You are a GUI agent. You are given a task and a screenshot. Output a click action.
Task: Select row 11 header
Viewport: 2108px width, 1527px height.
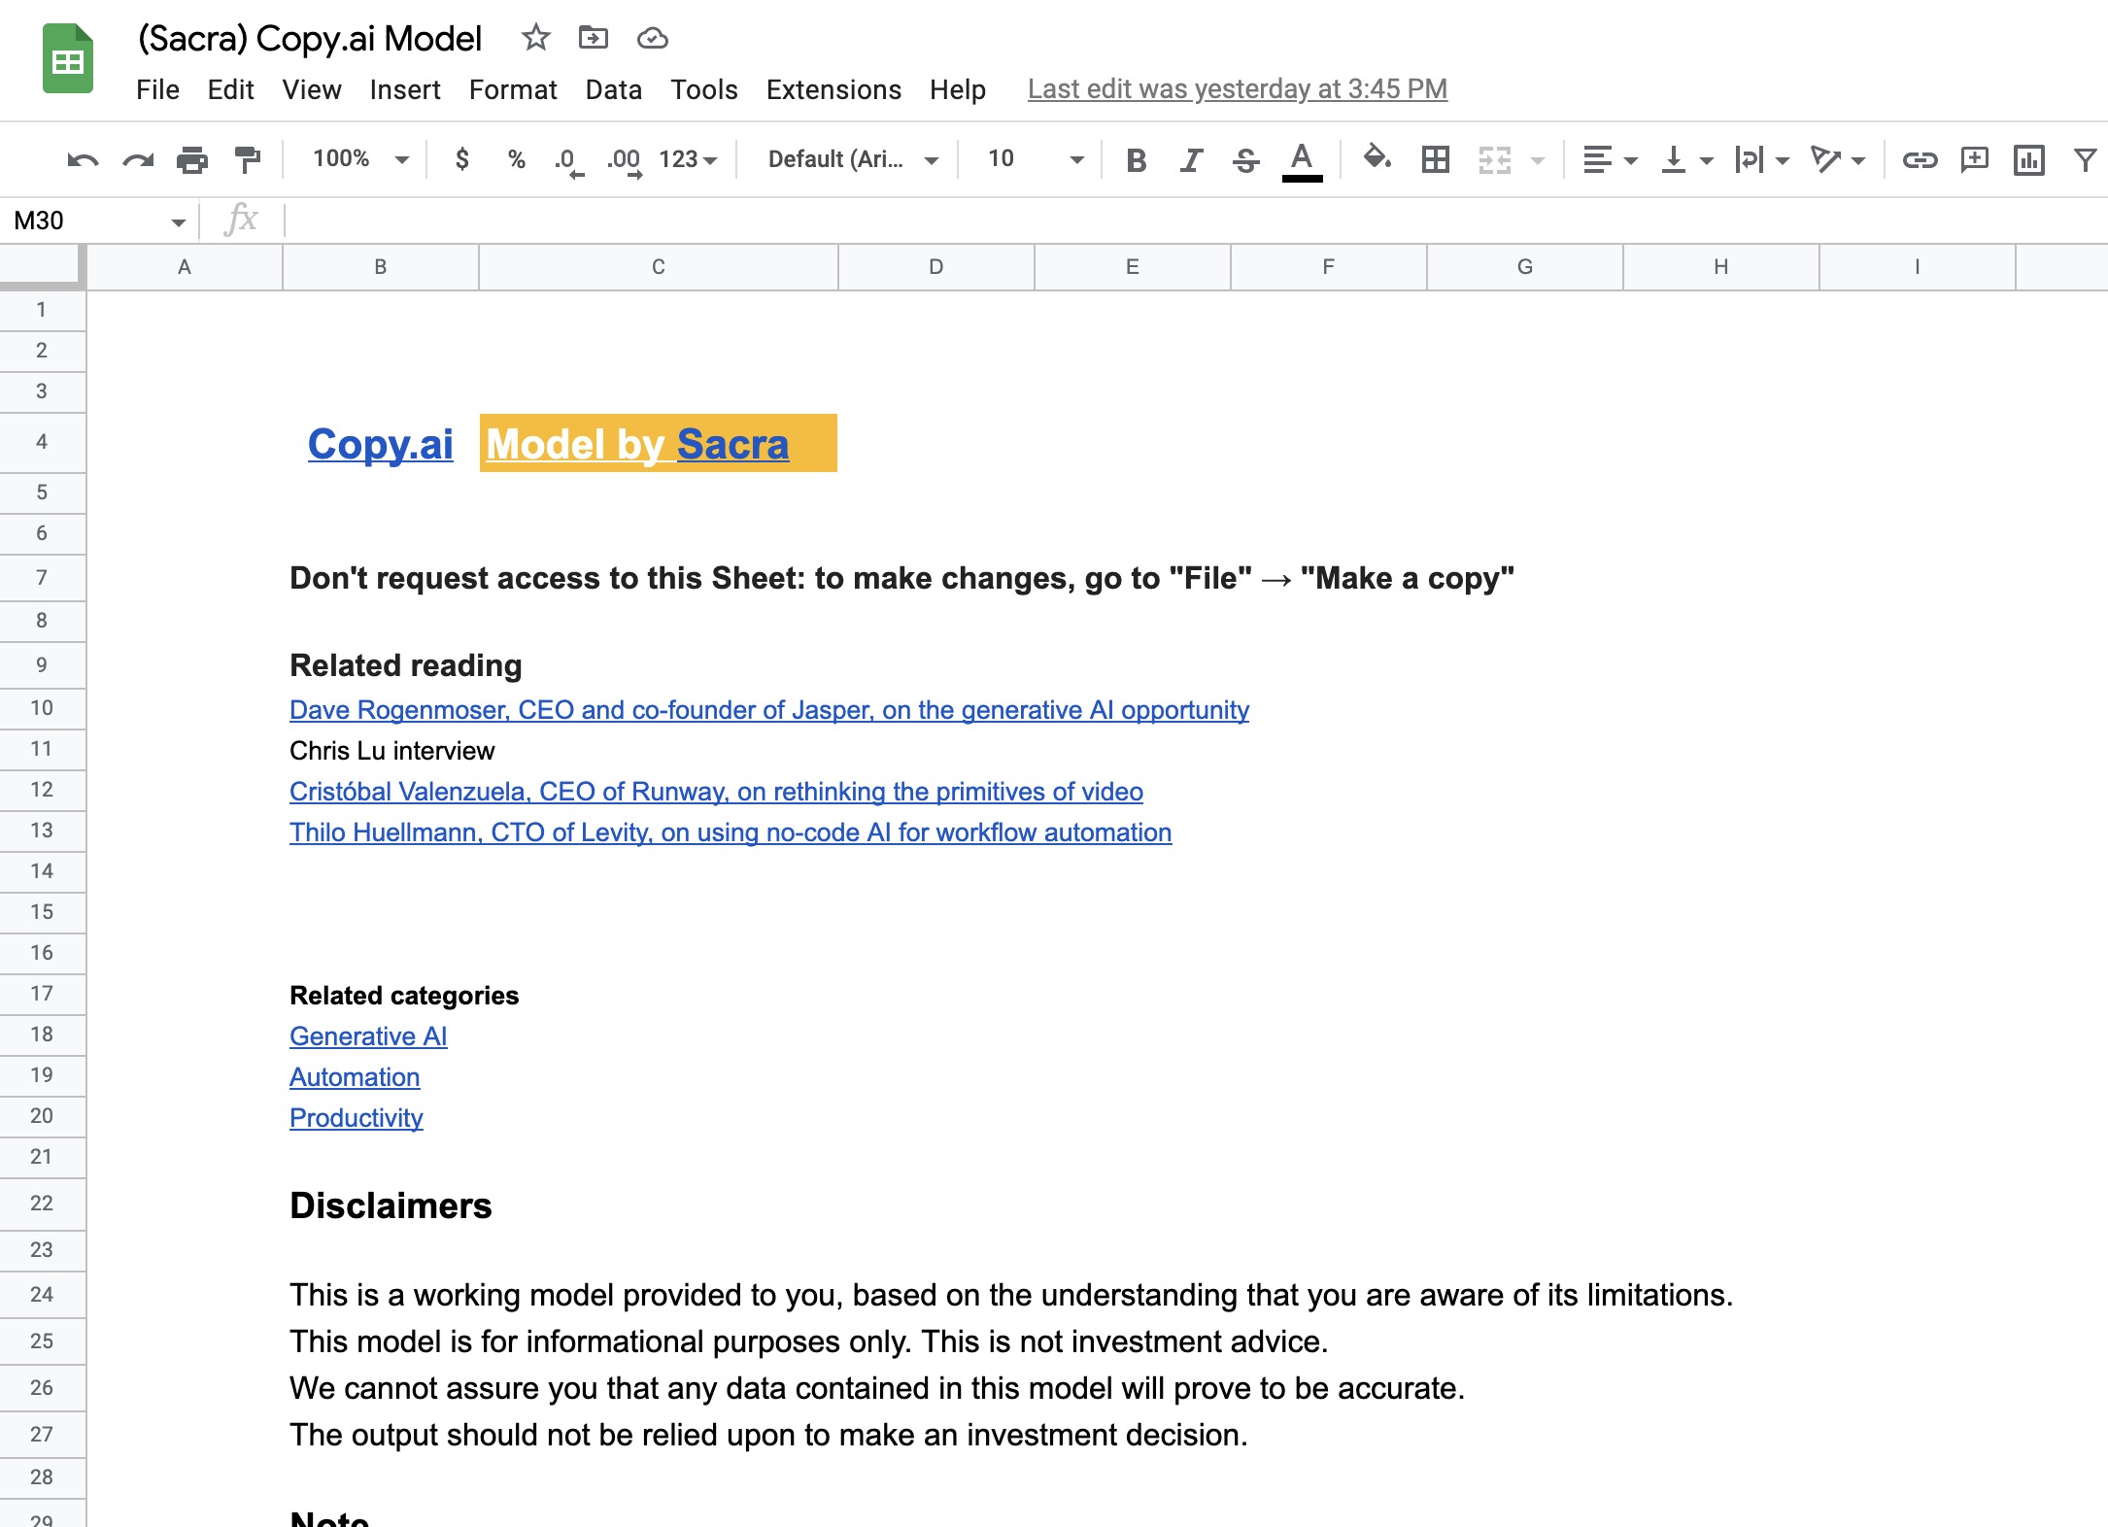(42, 749)
